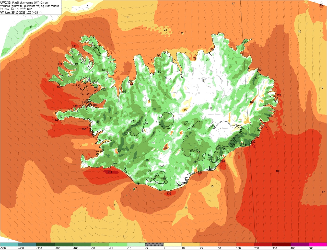327x250 pixels.
Task: Click the crimson swatch between 200 and 300
Action: point(263,244)
